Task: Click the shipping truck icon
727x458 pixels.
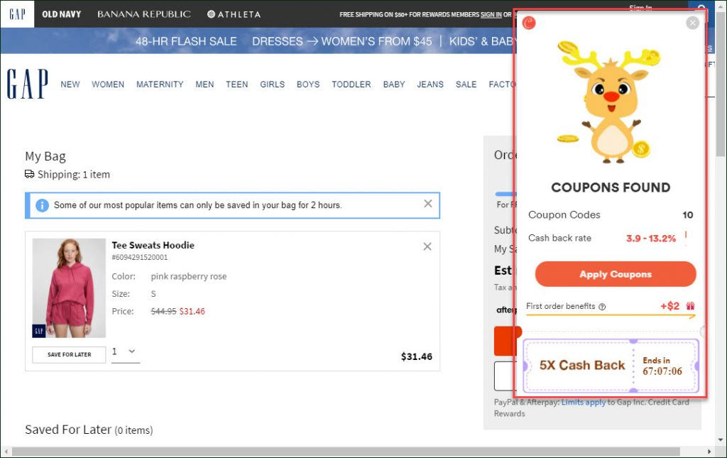Action: coord(30,174)
